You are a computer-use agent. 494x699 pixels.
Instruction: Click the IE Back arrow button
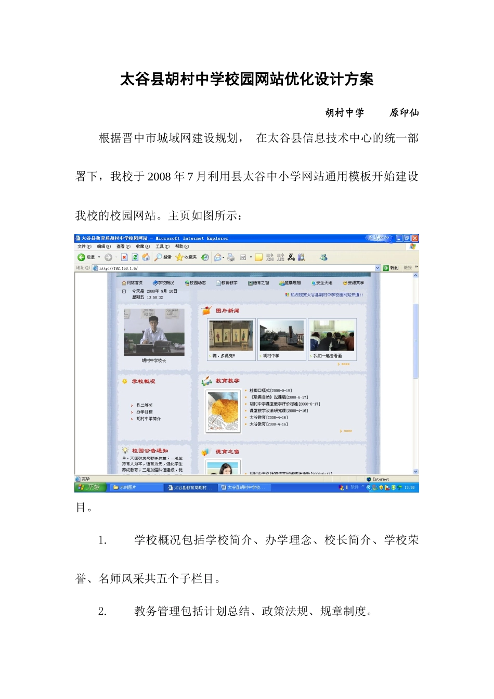click(82, 257)
